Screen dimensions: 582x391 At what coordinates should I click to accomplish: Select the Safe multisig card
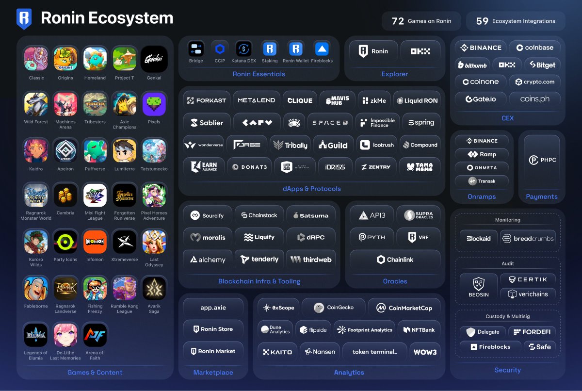pos(539,347)
